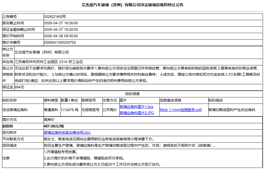The height and width of the screenshot is (179, 265).
Task: Click the 图片 column header
Action: 123,100
